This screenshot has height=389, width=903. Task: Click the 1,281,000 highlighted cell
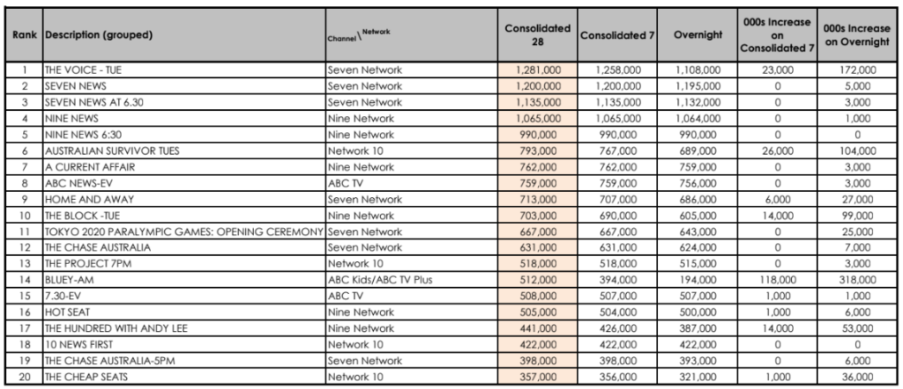point(537,70)
